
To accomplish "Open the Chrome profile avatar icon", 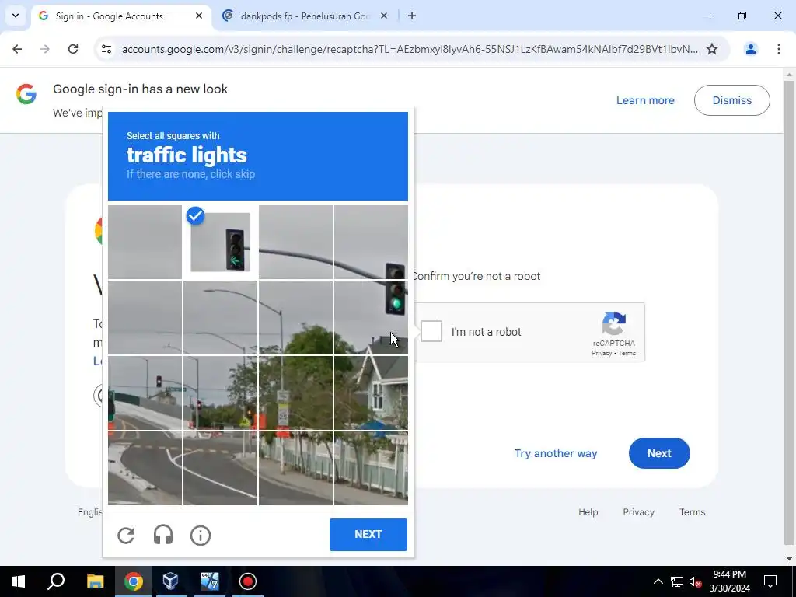I will pyautogui.click(x=750, y=49).
